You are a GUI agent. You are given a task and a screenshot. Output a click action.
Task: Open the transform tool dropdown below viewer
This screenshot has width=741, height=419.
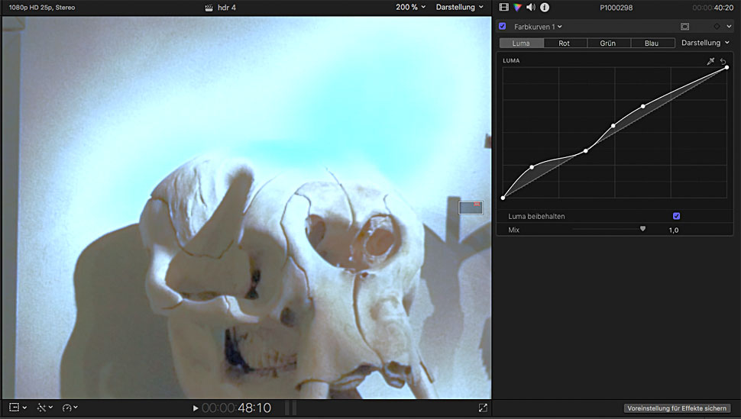pyautogui.click(x=18, y=408)
